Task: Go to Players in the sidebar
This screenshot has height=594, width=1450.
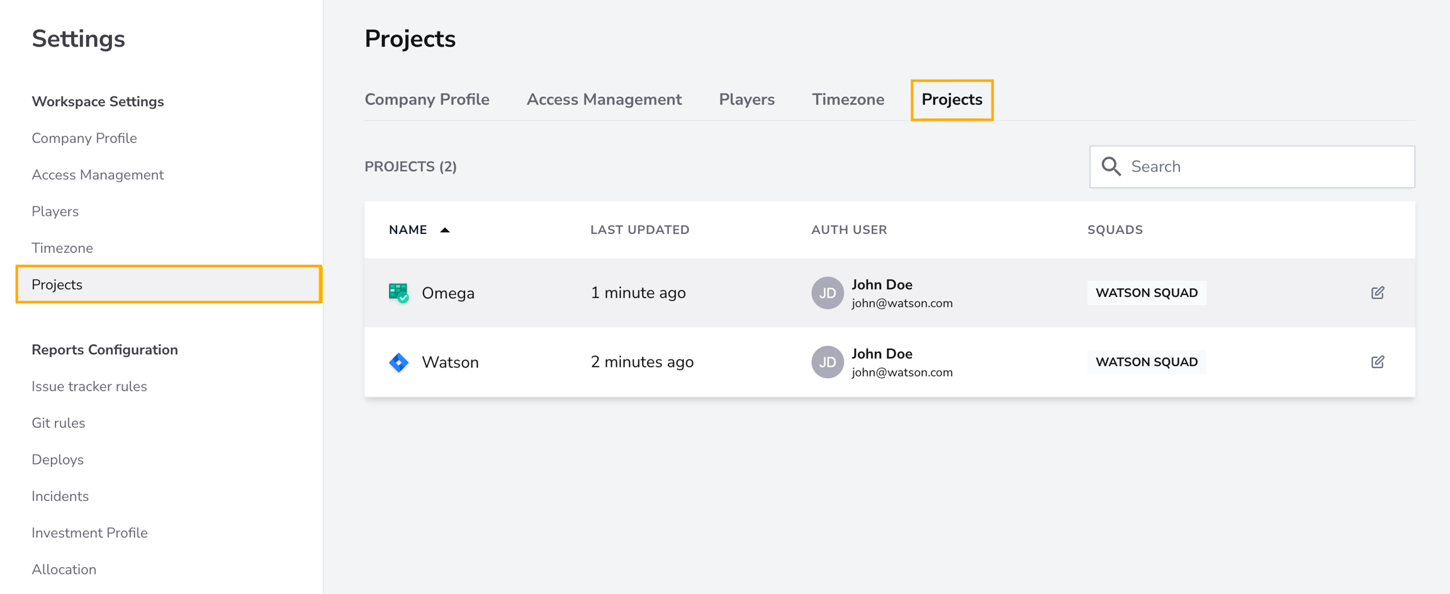Action: [x=55, y=211]
